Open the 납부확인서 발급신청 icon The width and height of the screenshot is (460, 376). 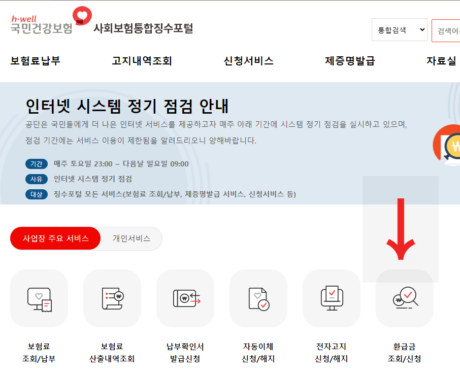point(185,298)
